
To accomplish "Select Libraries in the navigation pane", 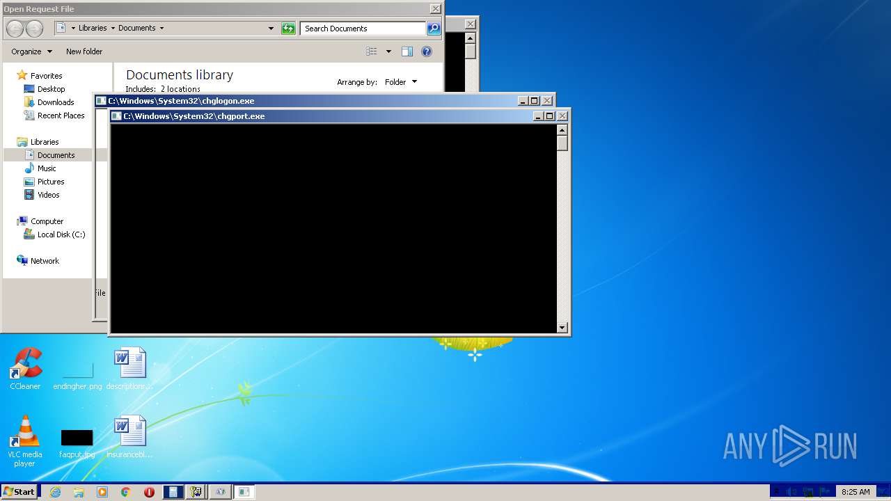I will pos(45,142).
